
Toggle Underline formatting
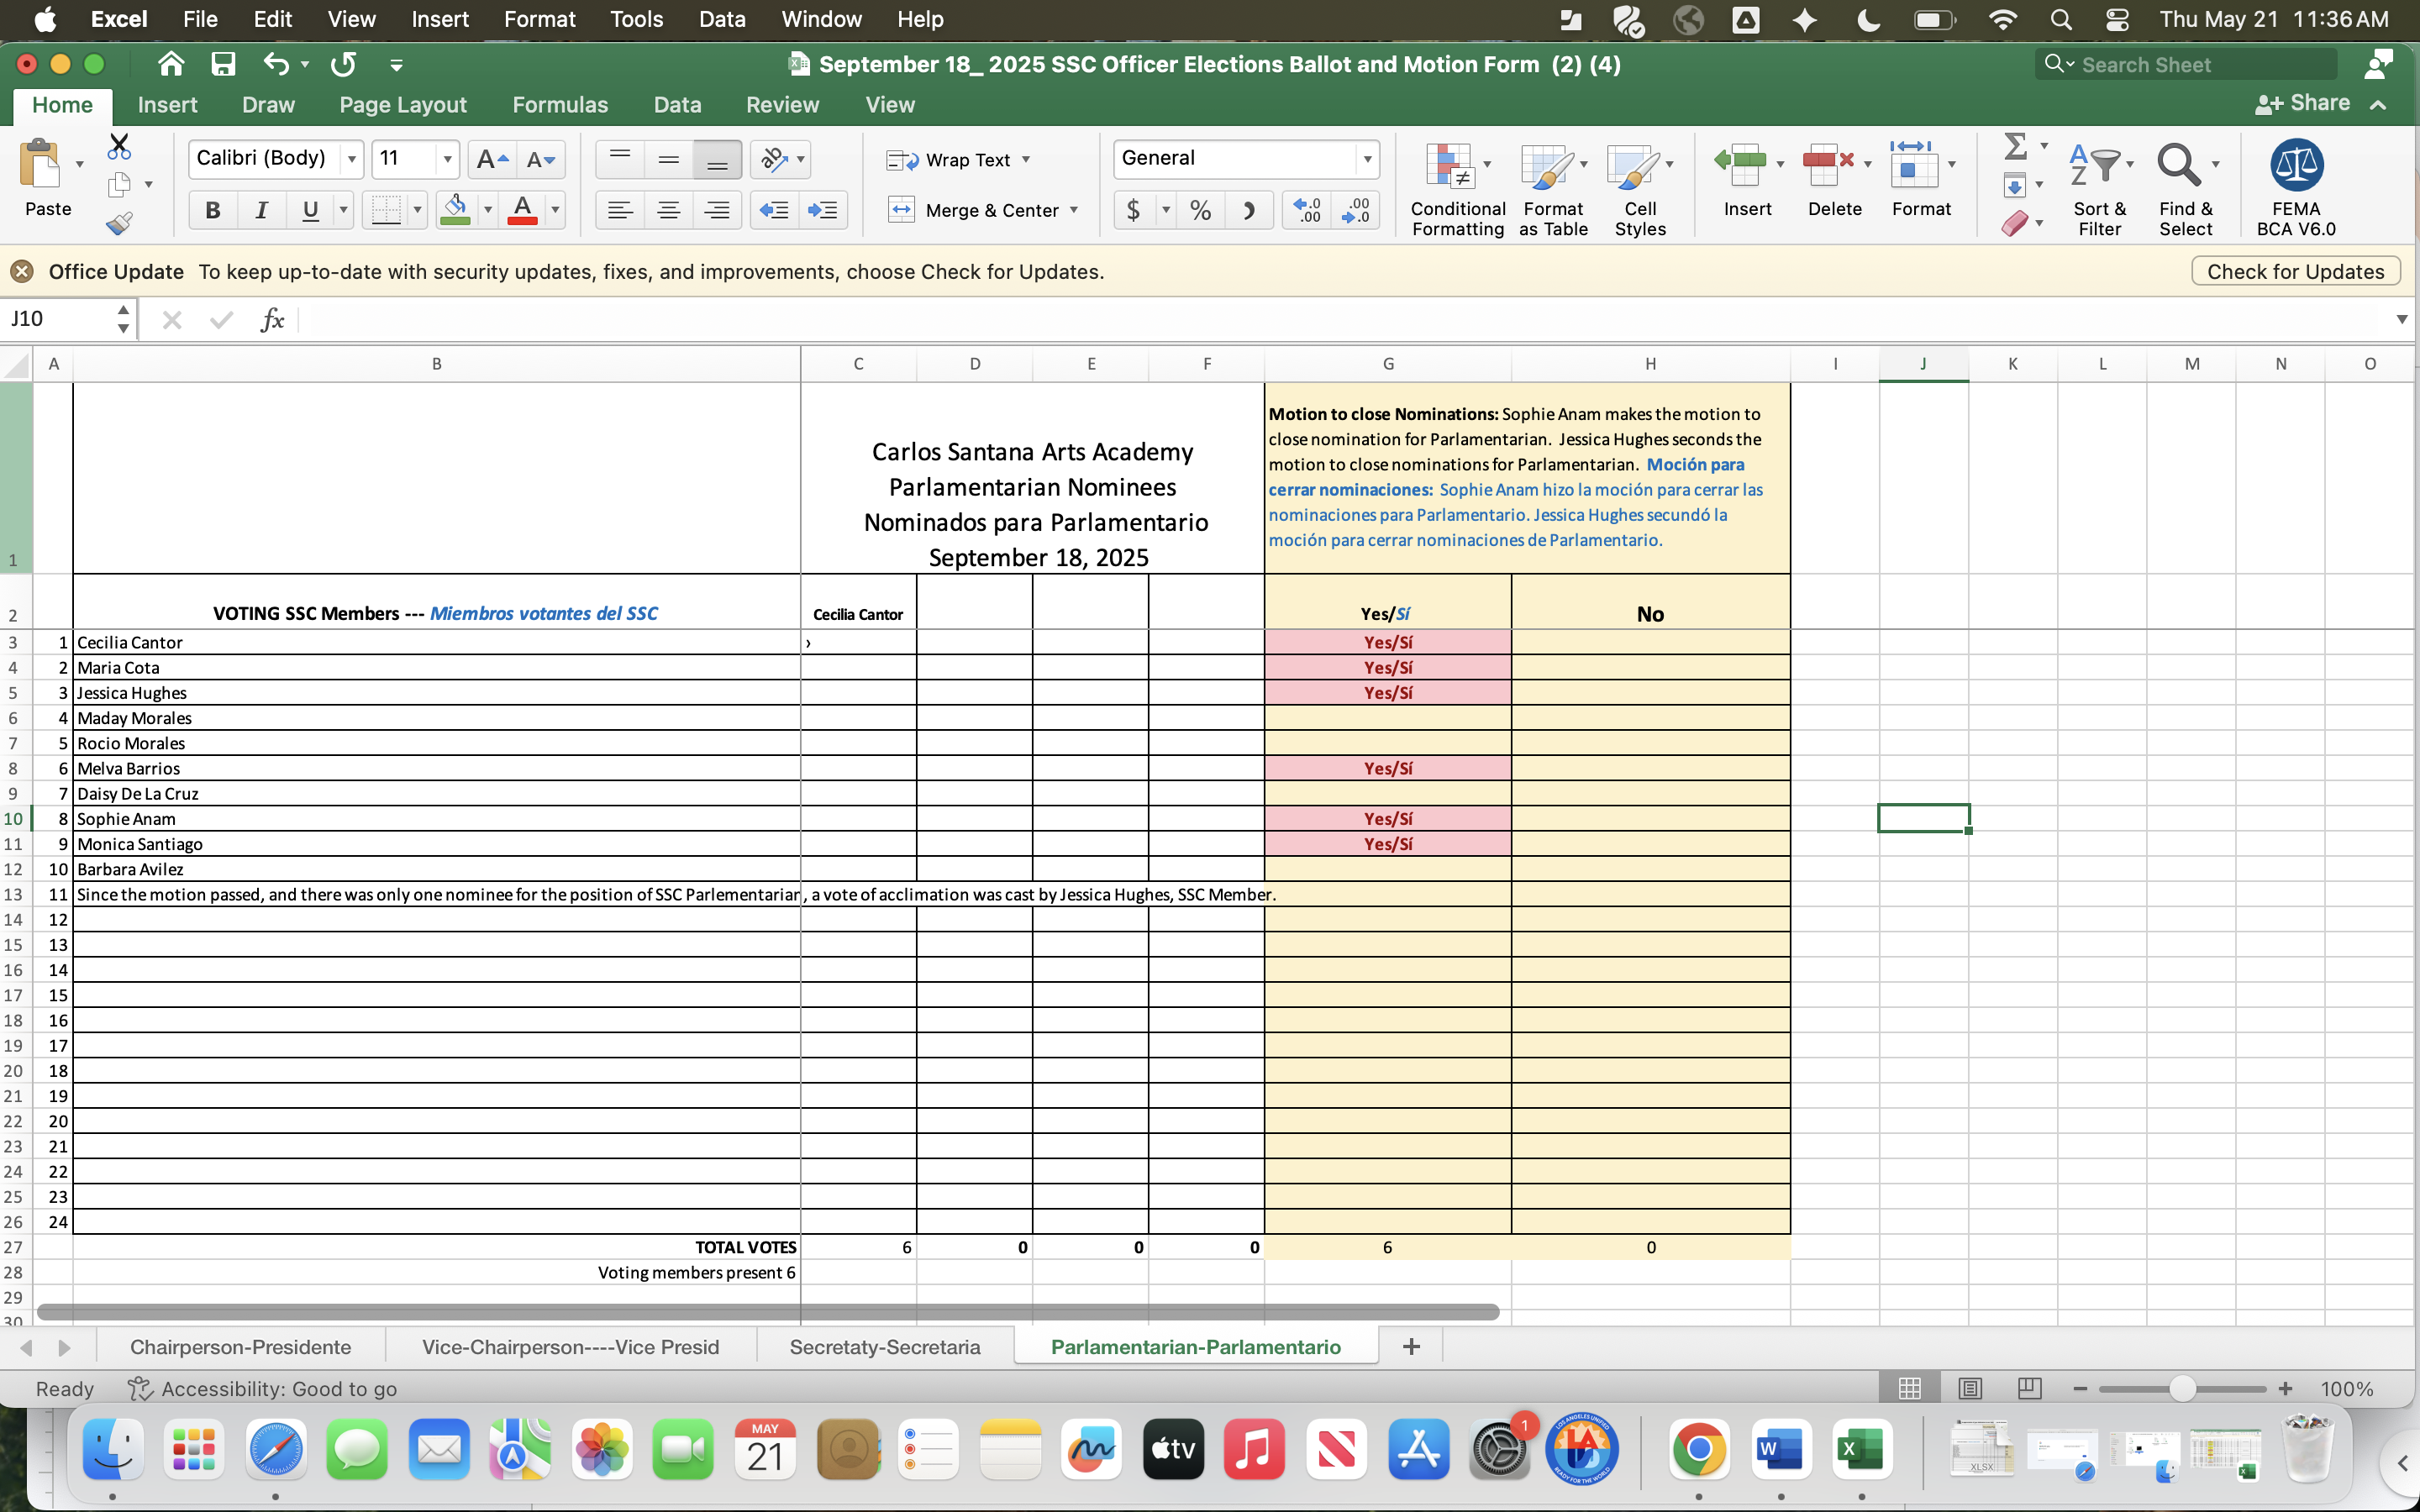tap(310, 210)
